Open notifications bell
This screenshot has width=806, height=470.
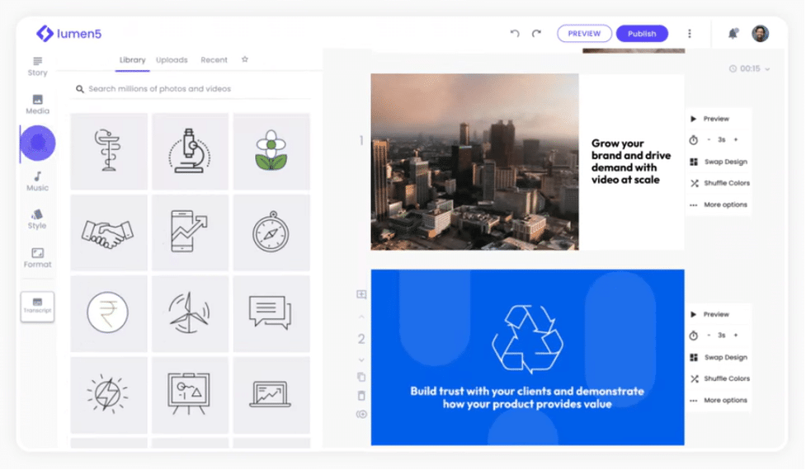coord(733,33)
